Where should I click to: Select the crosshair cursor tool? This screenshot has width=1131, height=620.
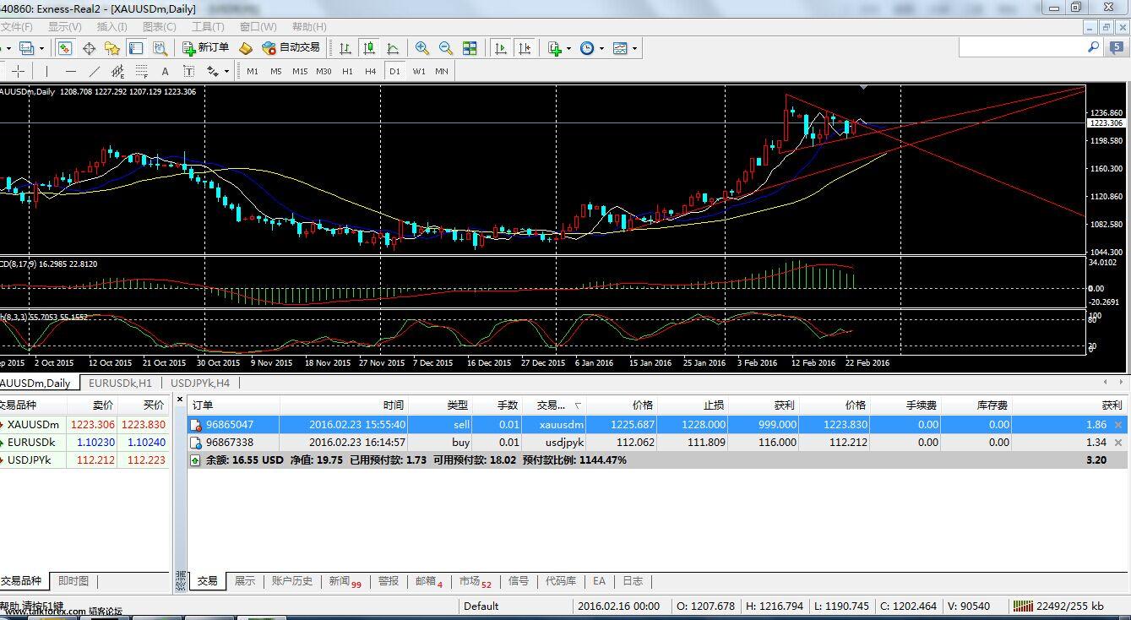(18, 71)
